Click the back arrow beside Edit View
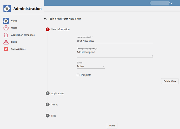The width and height of the screenshot is (180, 129). pos(45,19)
